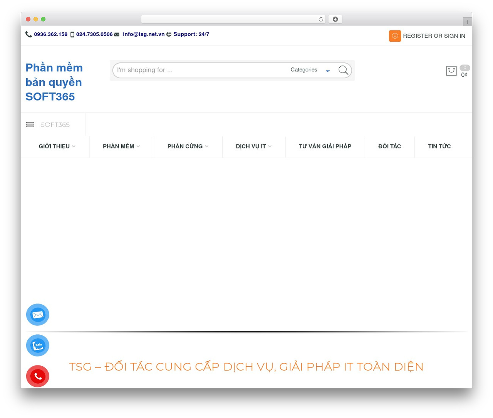The width and height of the screenshot is (493, 418).
Task: Click the floating red phone call bubble
Action: (x=38, y=376)
